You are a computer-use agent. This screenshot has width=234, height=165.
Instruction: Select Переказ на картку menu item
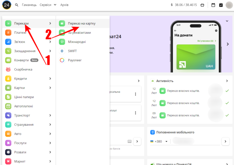tap(81, 23)
